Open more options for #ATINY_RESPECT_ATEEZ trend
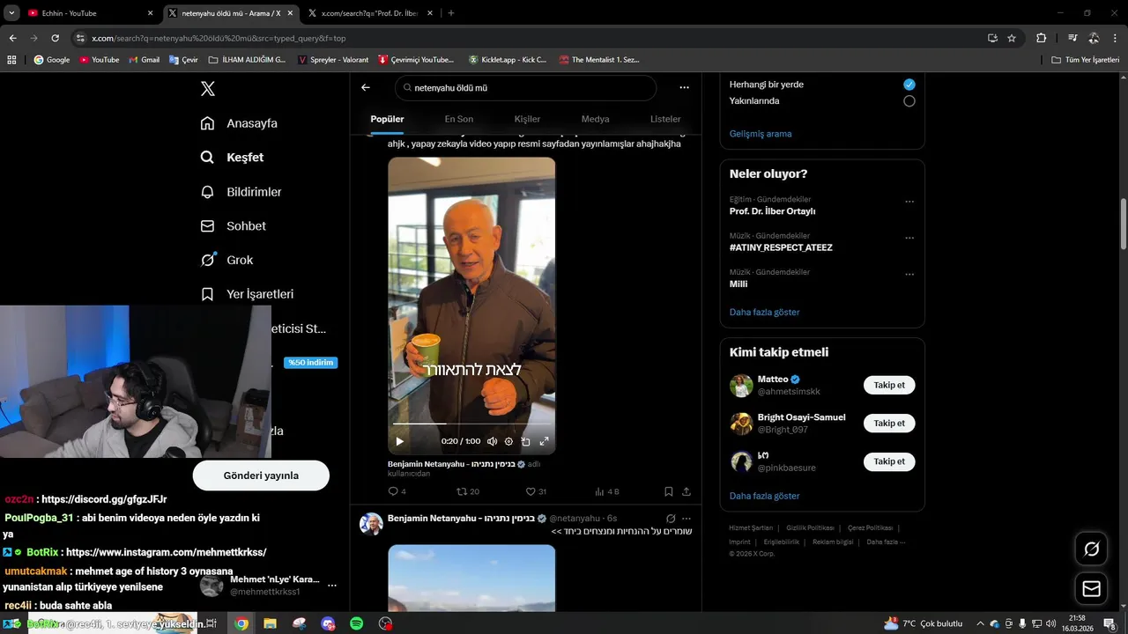The image size is (1128, 634). tap(909, 238)
